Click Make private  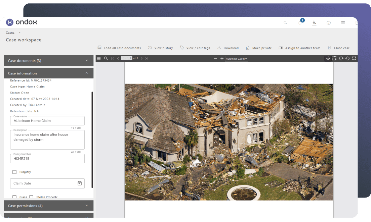(x=259, y=48)
